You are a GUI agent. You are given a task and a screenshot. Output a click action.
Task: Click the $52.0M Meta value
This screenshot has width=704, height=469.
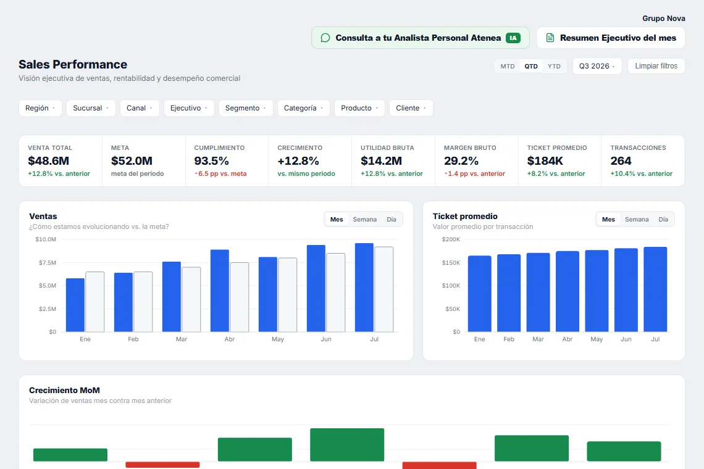click(132, 160)
